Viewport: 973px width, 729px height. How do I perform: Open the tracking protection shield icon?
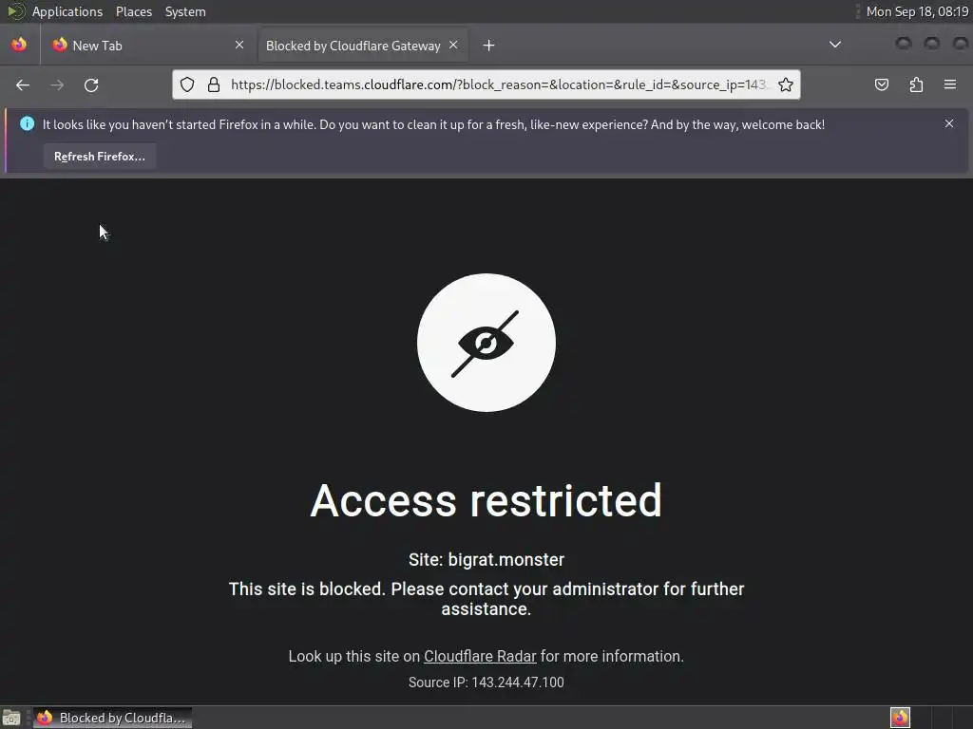pyautogui.click(x=187, y=84)
